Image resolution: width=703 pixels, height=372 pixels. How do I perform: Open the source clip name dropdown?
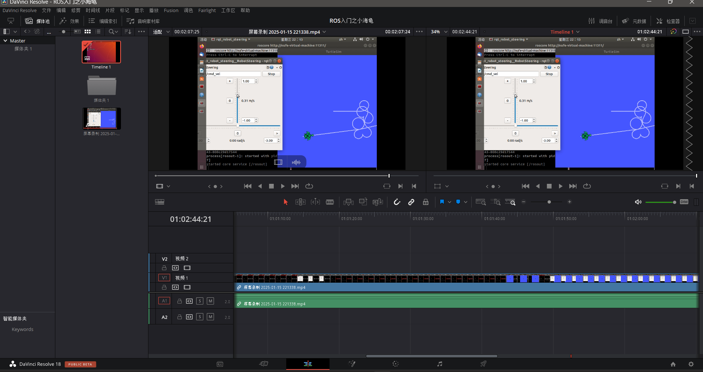324,32
